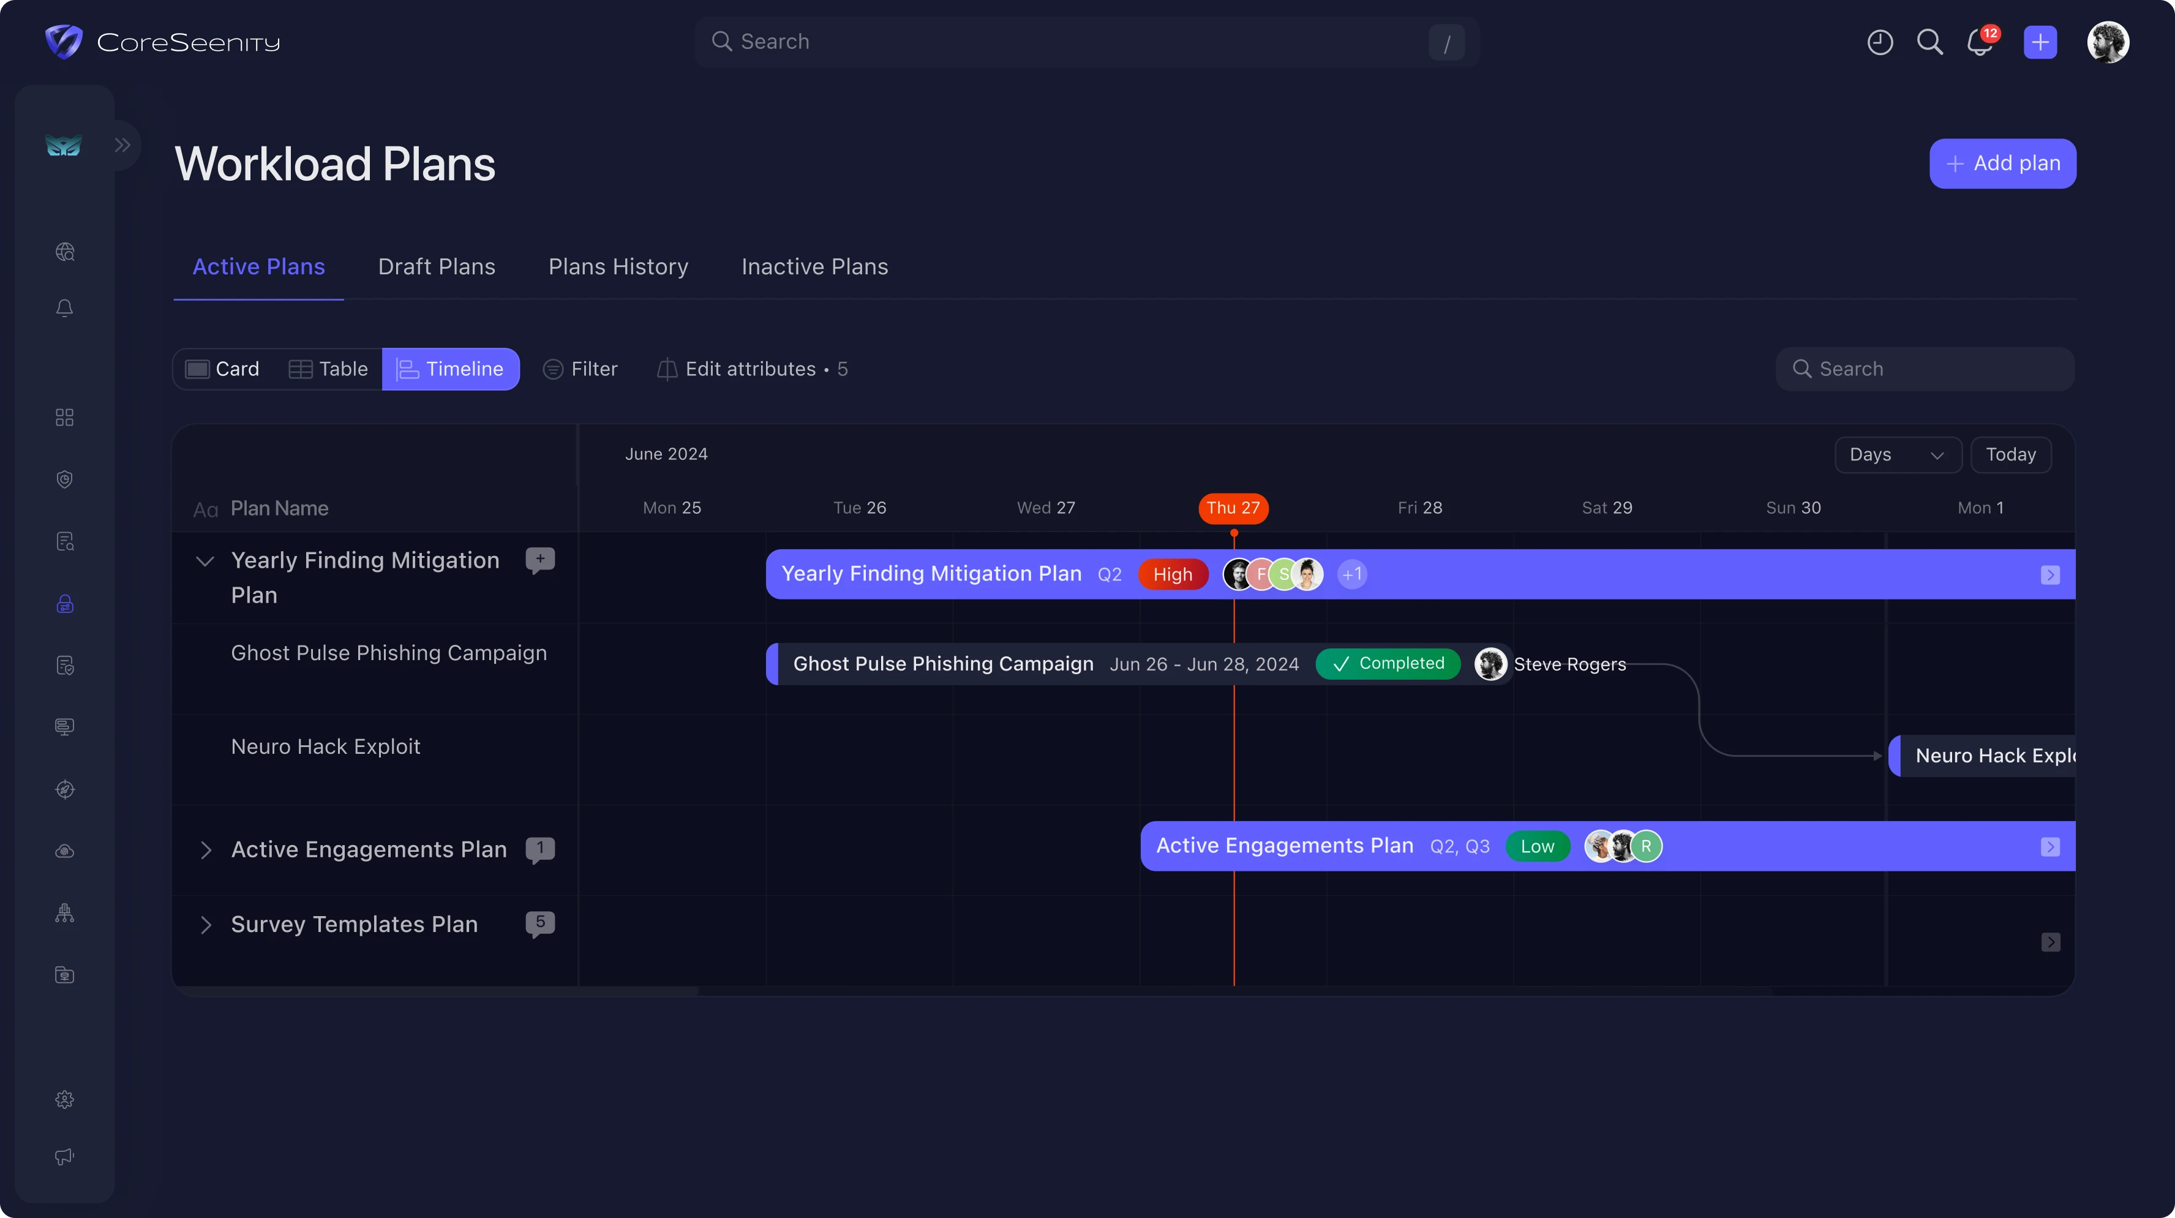Open the clock history icon in header
The image size is (2175, 1218).
pyautogui.click(x=1879, y=42)
